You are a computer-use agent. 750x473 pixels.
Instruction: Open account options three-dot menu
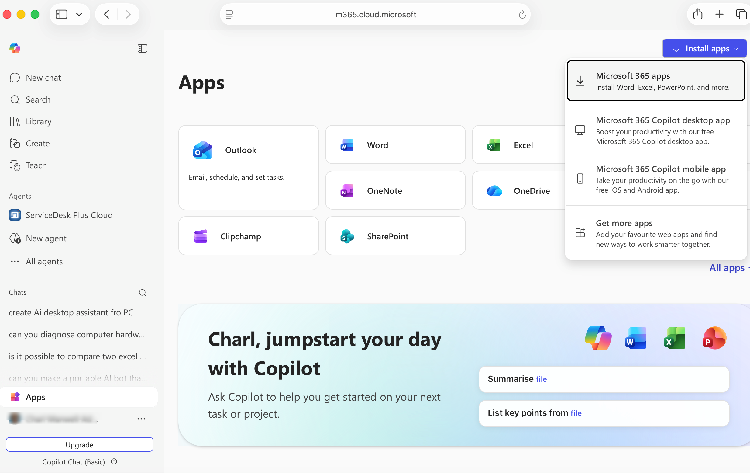141,419
